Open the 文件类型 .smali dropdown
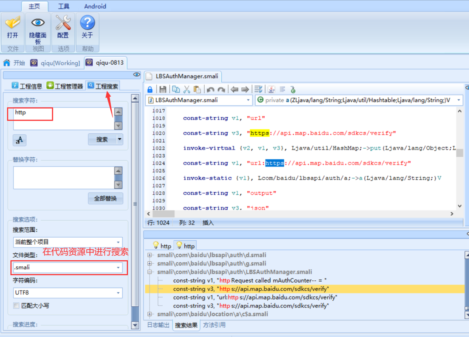Viewport: 469px width, 337px height. pyautogui.click(x=68, y=267)
